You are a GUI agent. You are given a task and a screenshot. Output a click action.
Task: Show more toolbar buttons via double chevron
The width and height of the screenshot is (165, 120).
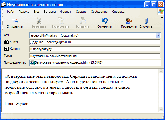click(162, 17)
